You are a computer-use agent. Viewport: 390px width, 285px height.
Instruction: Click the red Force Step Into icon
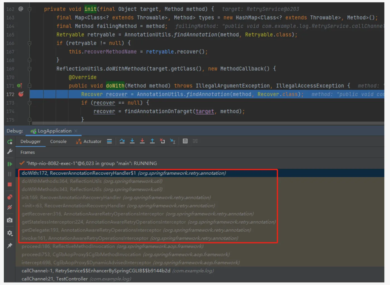tap(142, 141)
